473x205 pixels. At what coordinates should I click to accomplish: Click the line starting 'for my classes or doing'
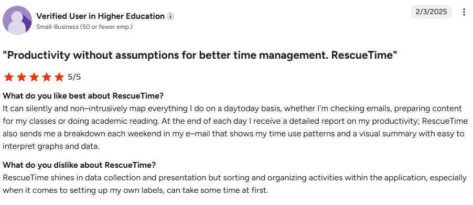coord(235,121)
